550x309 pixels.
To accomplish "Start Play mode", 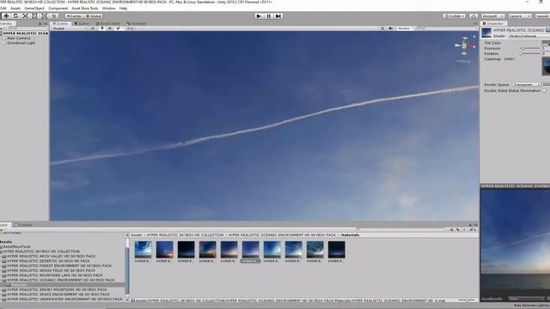I will pyautogui.click(x=259, y=16).
